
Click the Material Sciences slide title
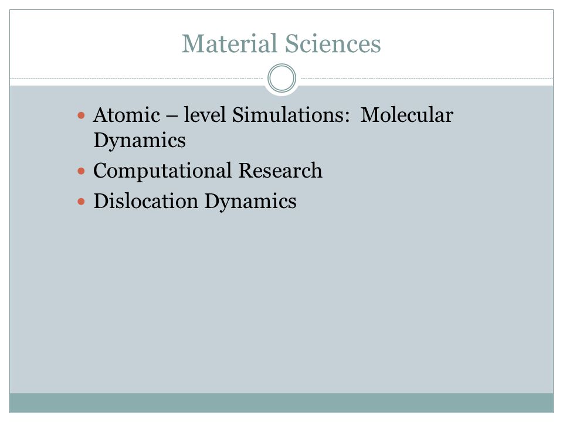tap(281, 43)
